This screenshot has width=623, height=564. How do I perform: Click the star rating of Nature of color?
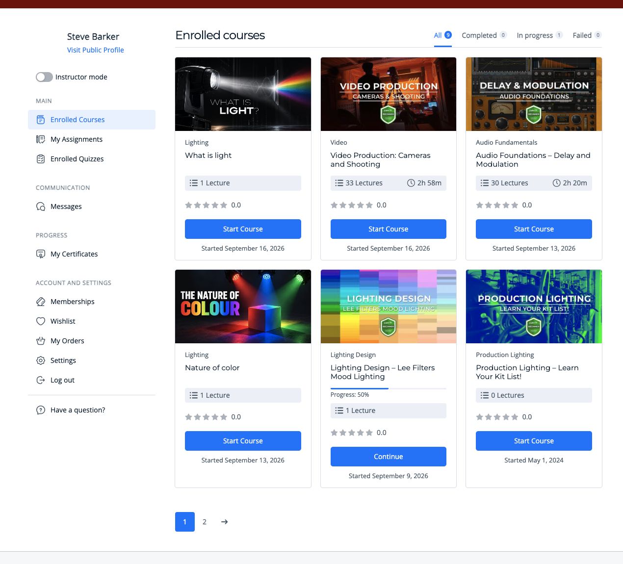click(206, 417)
